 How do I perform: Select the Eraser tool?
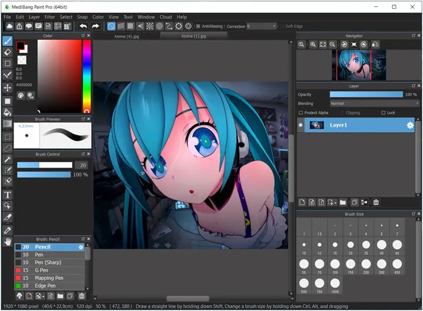pyautogui.click(x=7, y=52)
